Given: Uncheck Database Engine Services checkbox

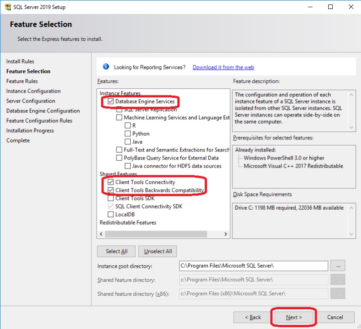Looking at the screenshot, I should [111, 102].
